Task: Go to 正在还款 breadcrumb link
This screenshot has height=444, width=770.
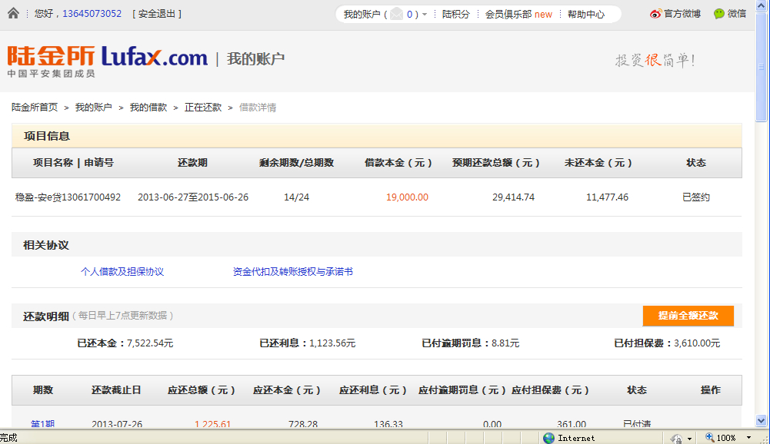Action: 203,108
